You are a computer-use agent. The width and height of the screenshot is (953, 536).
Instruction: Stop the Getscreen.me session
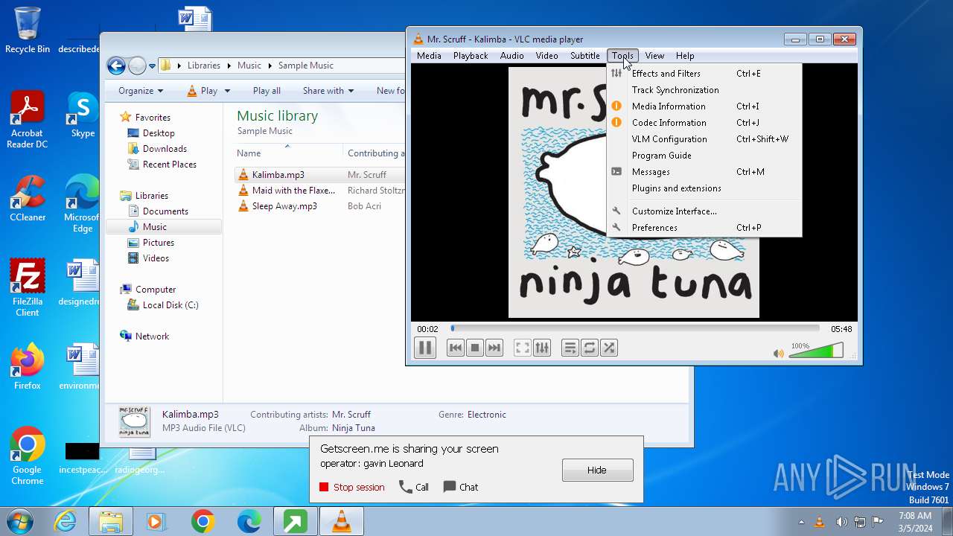[x=352, y=488]
